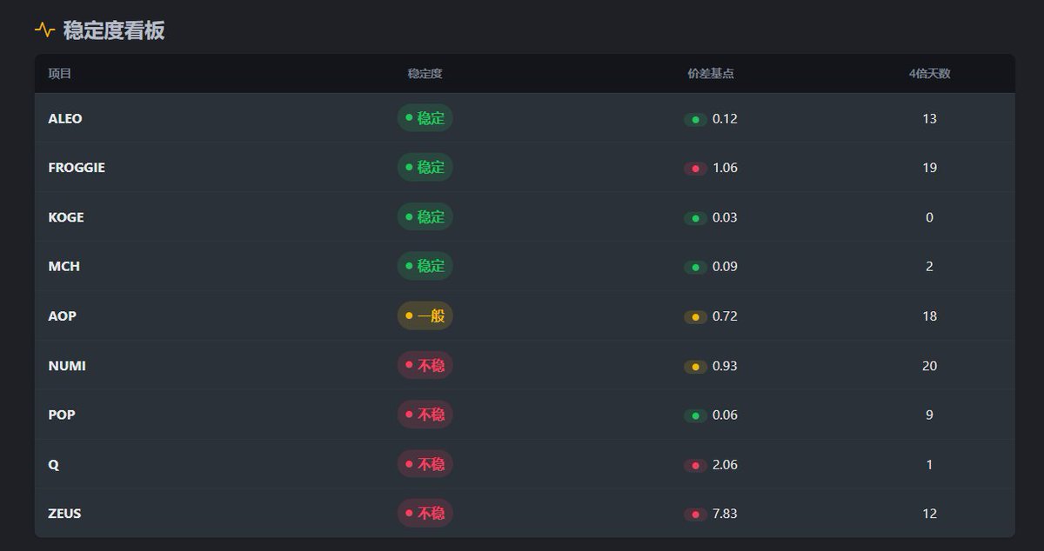Click yellow dot indicator beside 0.72
Viewport: 1044px width, 551px height.
tap(695, 317)
